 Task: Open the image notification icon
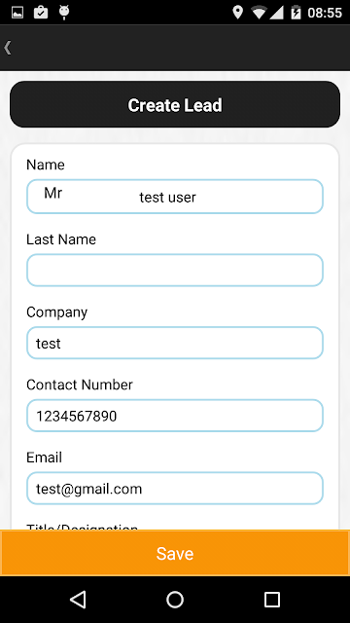pyautogui.click(x=17, y=13)
